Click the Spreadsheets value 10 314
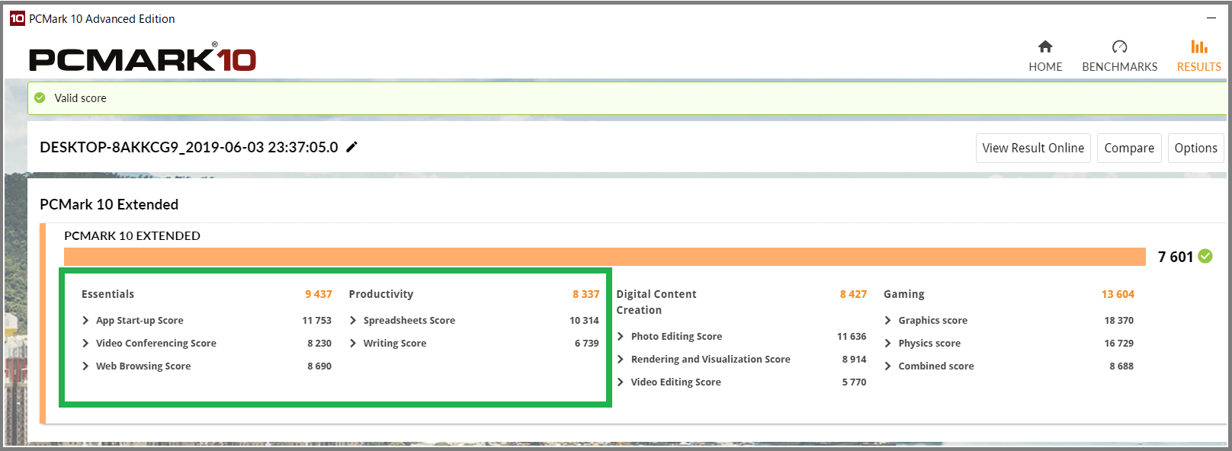The height and width of the screenshot is (451, 1232). coord(584,321)
